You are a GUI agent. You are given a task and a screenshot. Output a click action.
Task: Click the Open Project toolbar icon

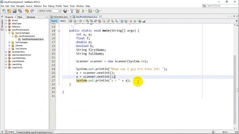(x=15, y=11)
